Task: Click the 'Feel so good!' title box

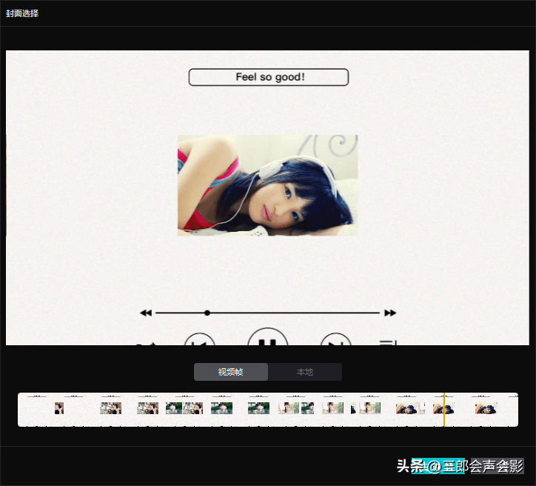Action: coord(268,77)
